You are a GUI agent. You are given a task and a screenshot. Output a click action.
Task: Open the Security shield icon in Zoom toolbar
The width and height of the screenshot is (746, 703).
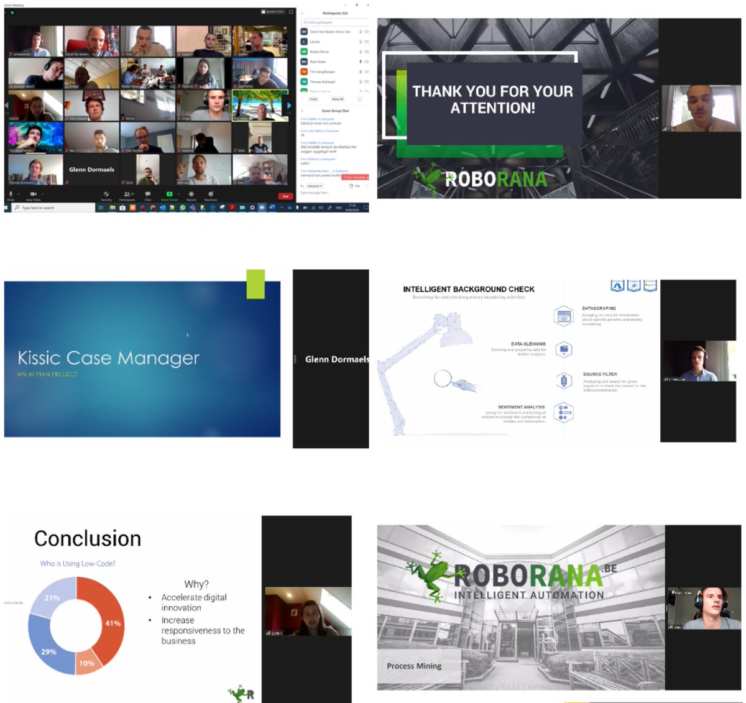tap(106, 194)
